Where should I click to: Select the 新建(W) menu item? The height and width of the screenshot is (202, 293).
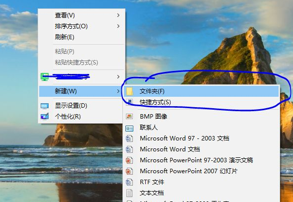(x=82, y=91)
